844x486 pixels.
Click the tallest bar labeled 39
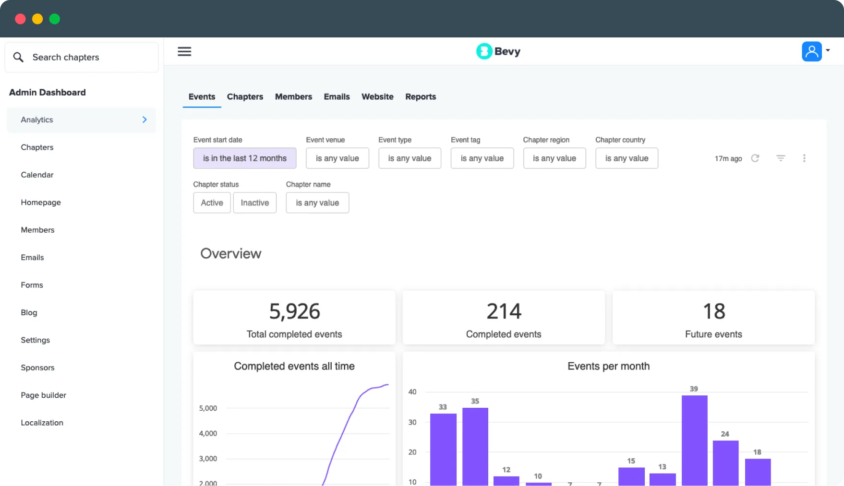tap(694, 439)
